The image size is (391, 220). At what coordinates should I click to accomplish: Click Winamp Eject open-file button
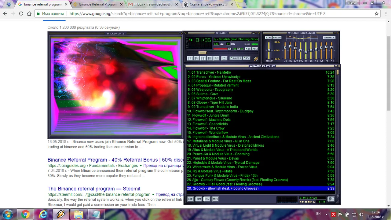pos(224,58)
